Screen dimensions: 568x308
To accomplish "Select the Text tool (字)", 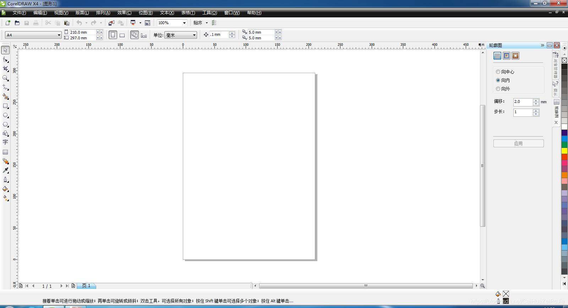I will (x=5, y=142).
